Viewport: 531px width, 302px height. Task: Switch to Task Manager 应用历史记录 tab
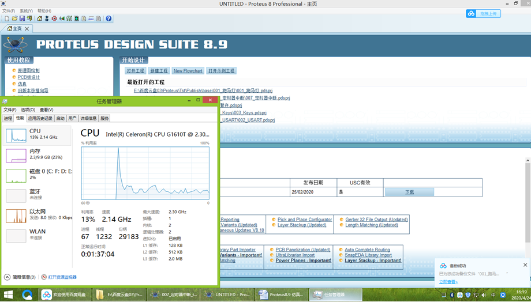pos(40,118)
